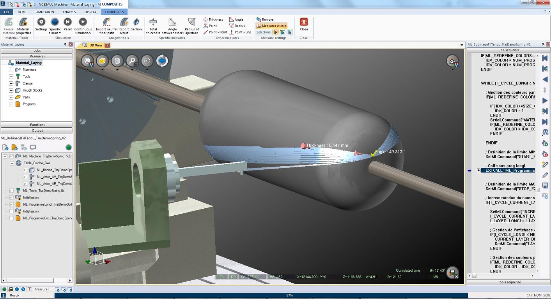
Task: Reset the simulation
Action: coord(67,26)
